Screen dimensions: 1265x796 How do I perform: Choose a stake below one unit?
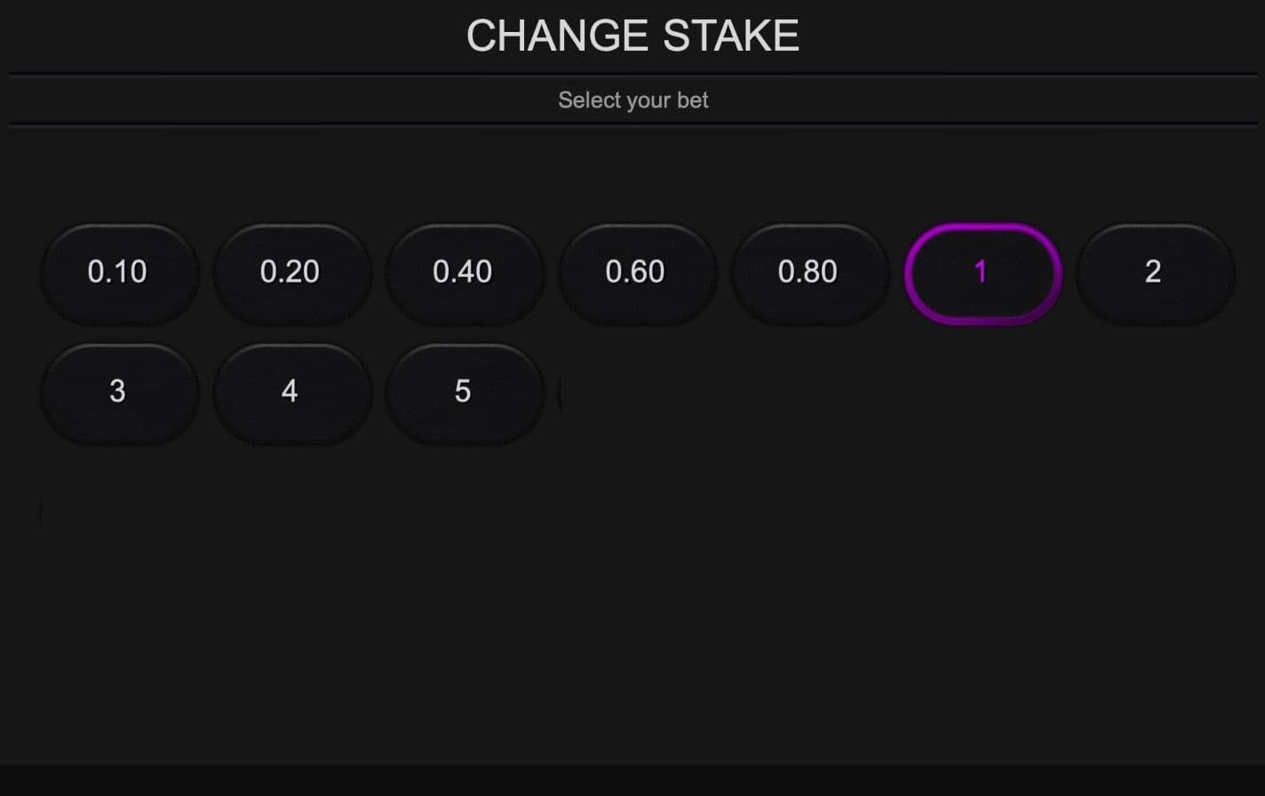[808, 273]
